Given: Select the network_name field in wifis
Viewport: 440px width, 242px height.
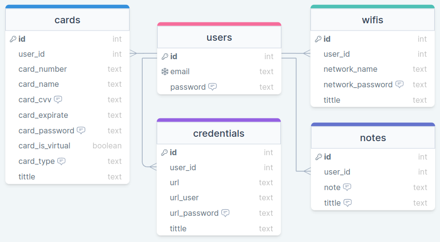Looking at the screenshot, I should (373, 69).
